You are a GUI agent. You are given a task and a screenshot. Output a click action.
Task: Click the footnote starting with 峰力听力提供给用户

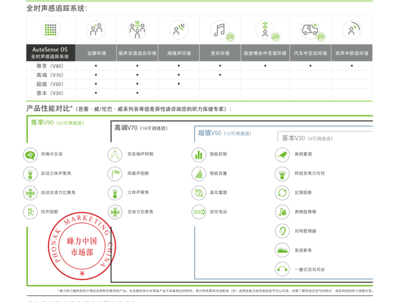click(x=215, y=291)
